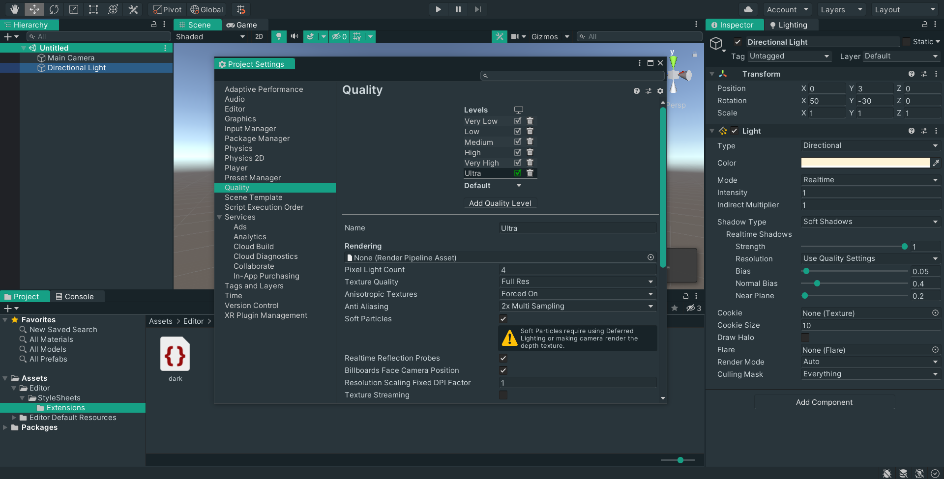This screenshot has width=944, height=479.
Task: Select the Rect tool
Action: [x=93, y=9]
